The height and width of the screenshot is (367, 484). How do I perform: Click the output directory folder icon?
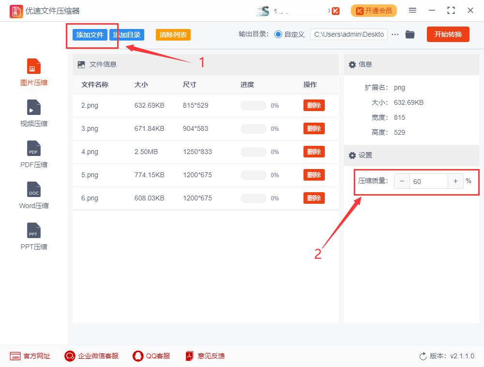point(410,34)
